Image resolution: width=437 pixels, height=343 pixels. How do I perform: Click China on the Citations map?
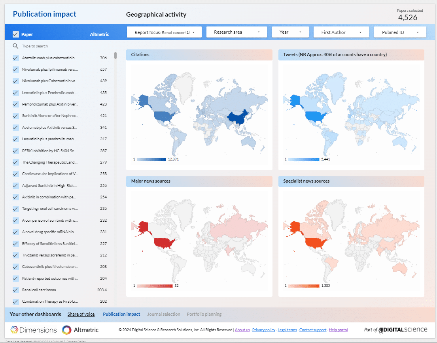tap(238, 117)
